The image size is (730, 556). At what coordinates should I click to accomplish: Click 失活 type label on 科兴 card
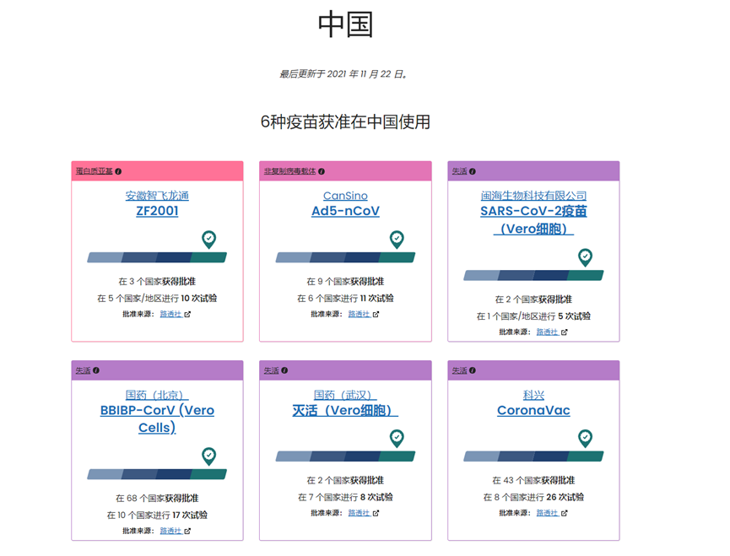[459, 370]
